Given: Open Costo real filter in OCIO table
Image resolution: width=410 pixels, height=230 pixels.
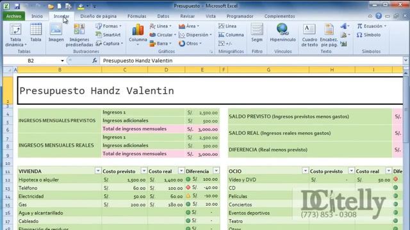Looking at the screenshot, I should pyautogui.click(x=389, y=171).
